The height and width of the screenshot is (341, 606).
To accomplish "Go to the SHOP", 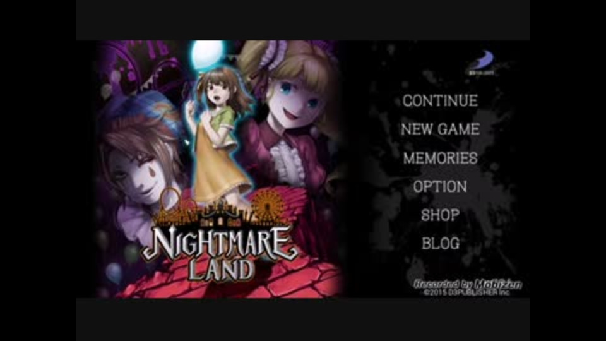I will pos(440,215).
